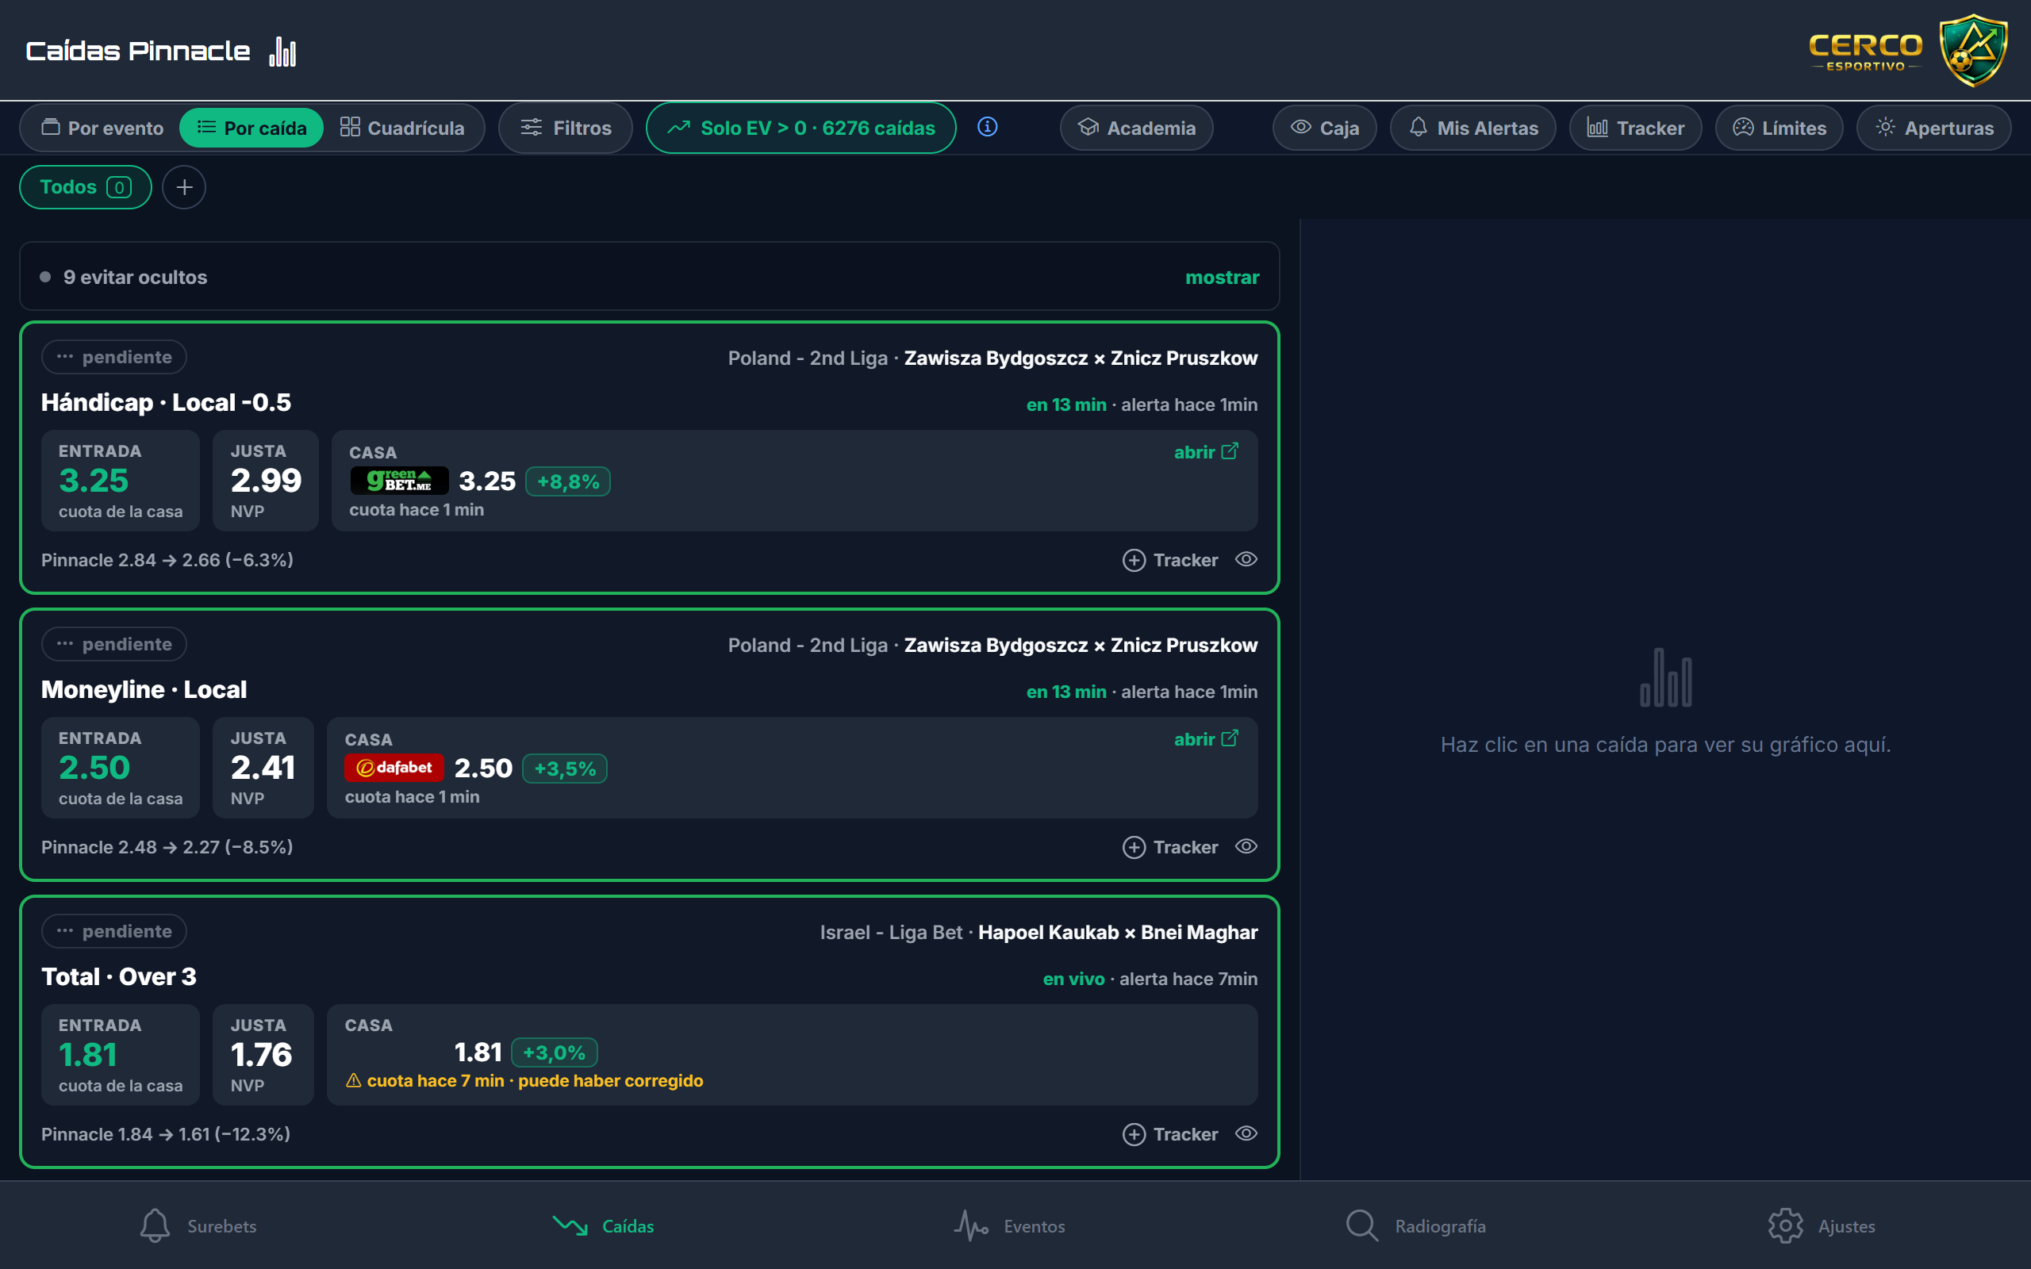This screenshot has height=1269, width=2031.
Task: Open the Caja button
Action: point(1324,128)
